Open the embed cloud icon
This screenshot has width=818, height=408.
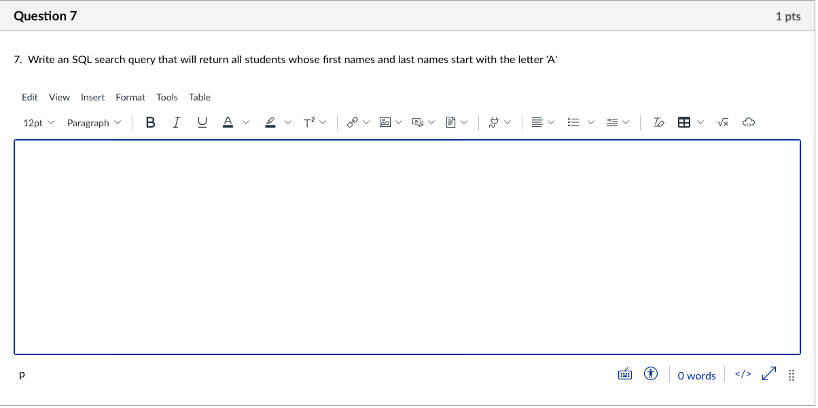[x=748, y=123]
